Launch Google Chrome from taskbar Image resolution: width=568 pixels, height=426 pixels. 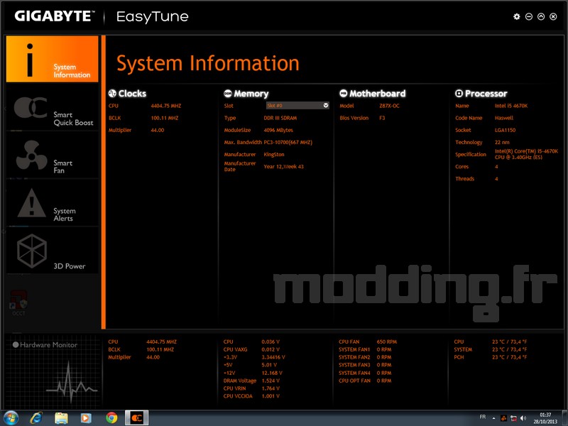[111, 418]
